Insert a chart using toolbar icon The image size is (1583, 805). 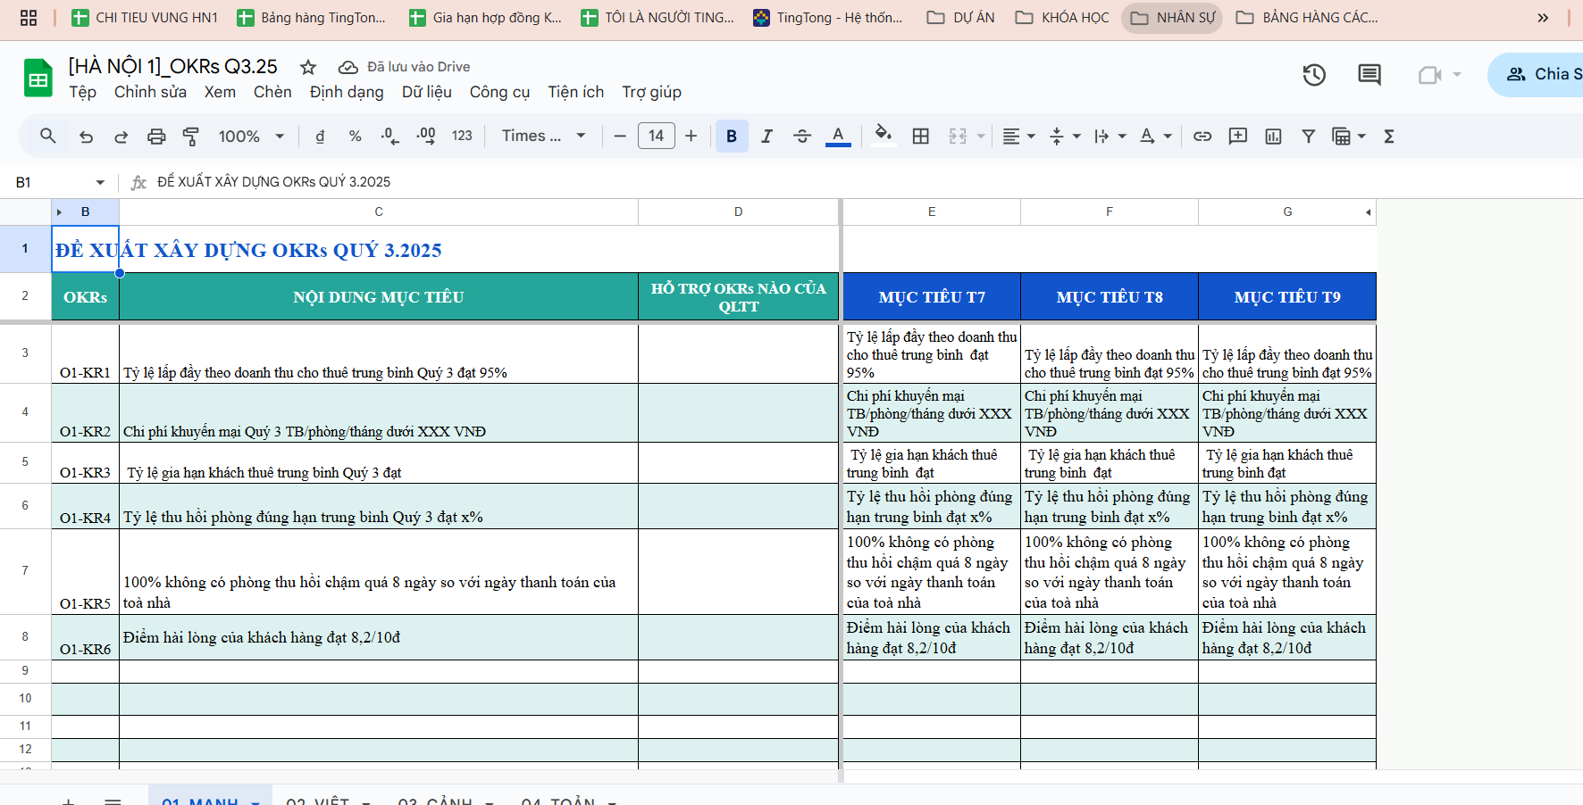click(x=1273, y=137)
